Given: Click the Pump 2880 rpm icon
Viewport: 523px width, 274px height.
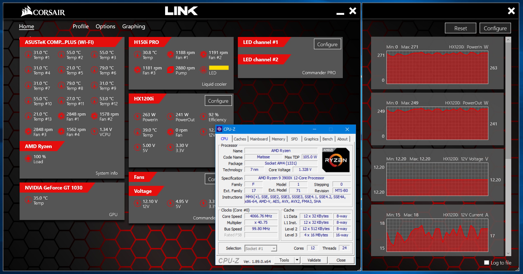Looking at the screenshot, I should coord(170,70).
